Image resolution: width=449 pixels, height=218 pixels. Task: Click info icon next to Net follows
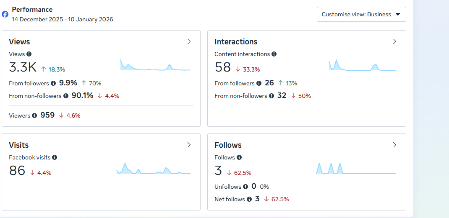pyautogui.click(x=249, y=199)
